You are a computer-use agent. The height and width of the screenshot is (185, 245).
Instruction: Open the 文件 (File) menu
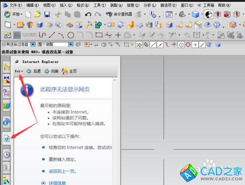tap(16, 5)
